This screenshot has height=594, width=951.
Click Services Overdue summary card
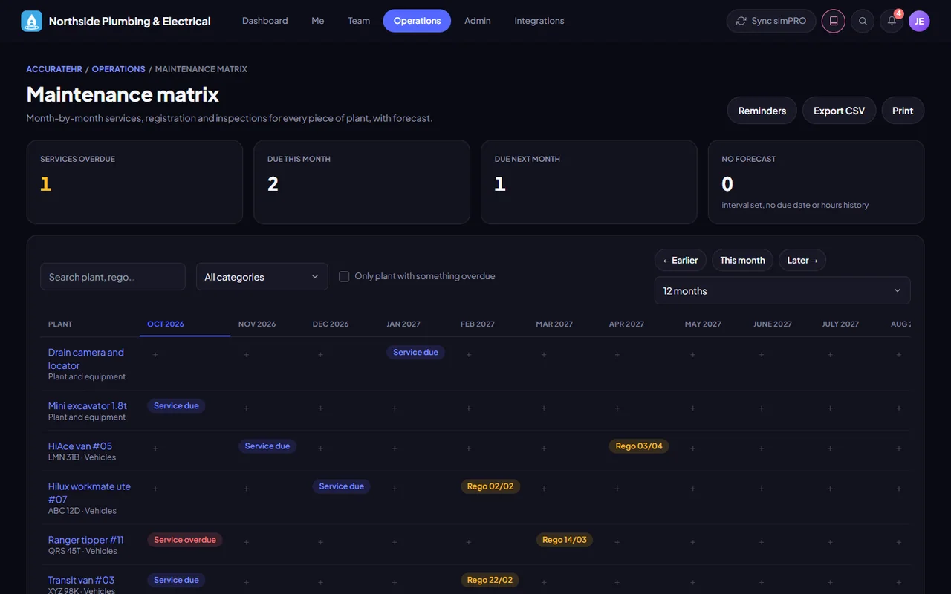pos(134,182)
